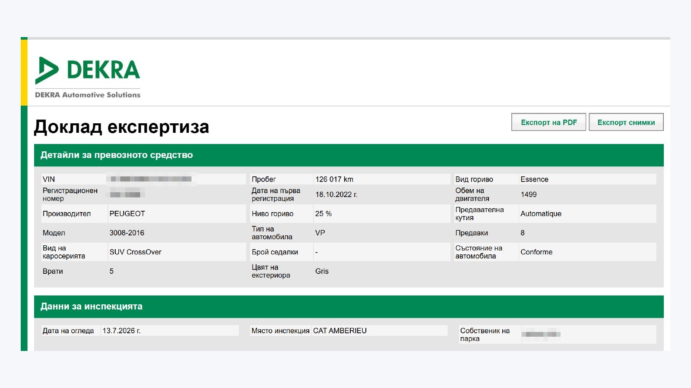The width and height of the screenshot is (691, 388).
Task: Click the Предавки label
Action: click(x=472, y=233)
